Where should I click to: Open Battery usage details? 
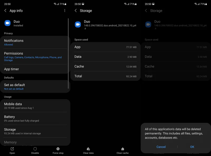[x=35, y=119]
